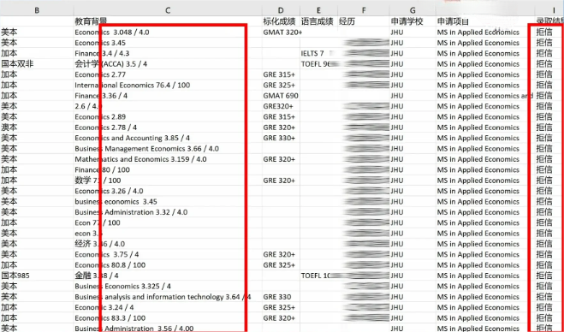This screenshot has height=332, width=564.
Task: Select cell Mathematics and Economics 3.159 / 4.0
Action: [x=168, y=159]
